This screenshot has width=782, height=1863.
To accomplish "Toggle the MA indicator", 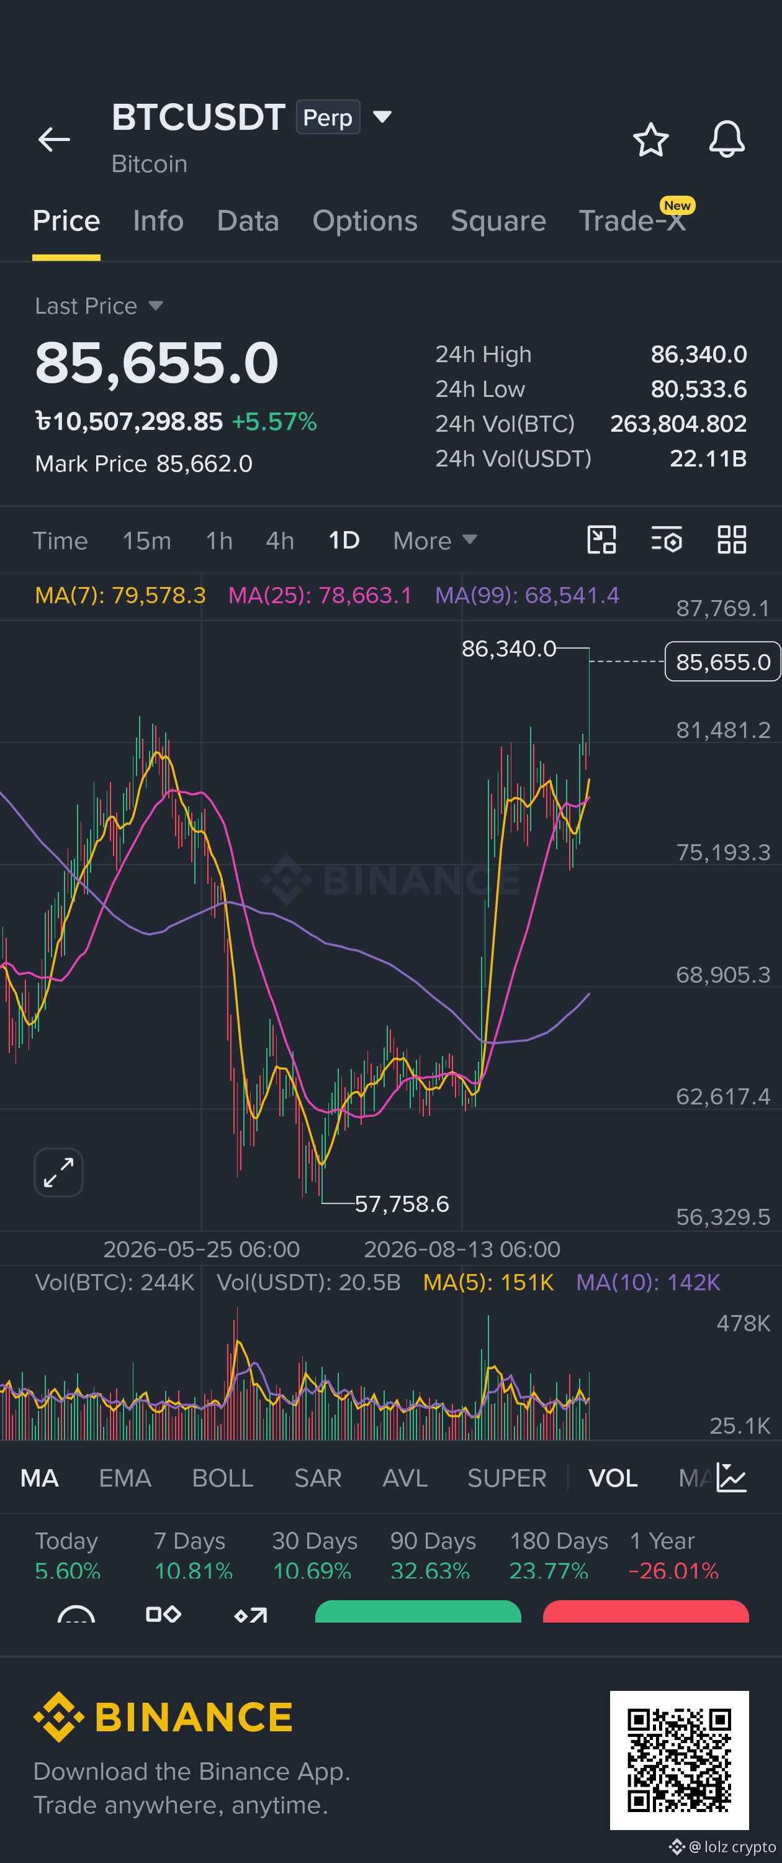I will pyautogui.click(x=39, y=1478).
